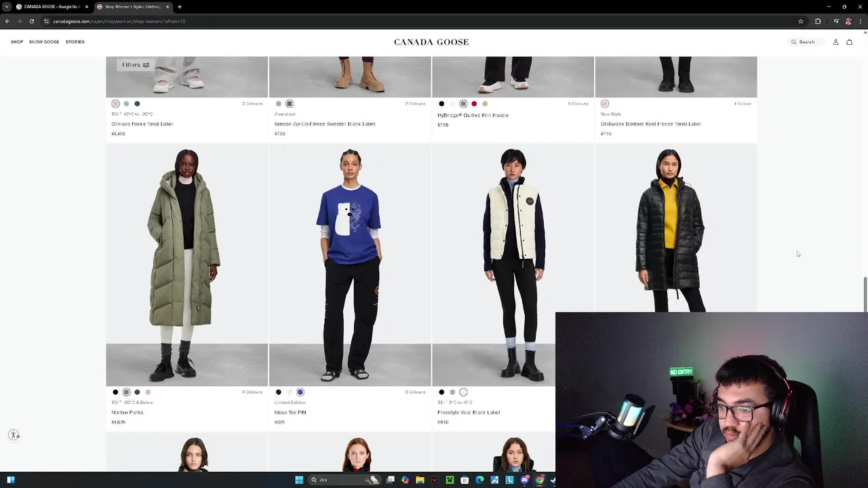Open the shopping bag icon
Image resolution: width=868 pixels, height=488 pixels.
coord(849,42)
